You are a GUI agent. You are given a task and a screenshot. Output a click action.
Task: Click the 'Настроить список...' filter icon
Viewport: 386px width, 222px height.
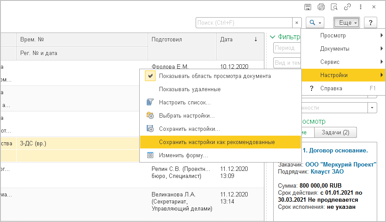(150, 102)
